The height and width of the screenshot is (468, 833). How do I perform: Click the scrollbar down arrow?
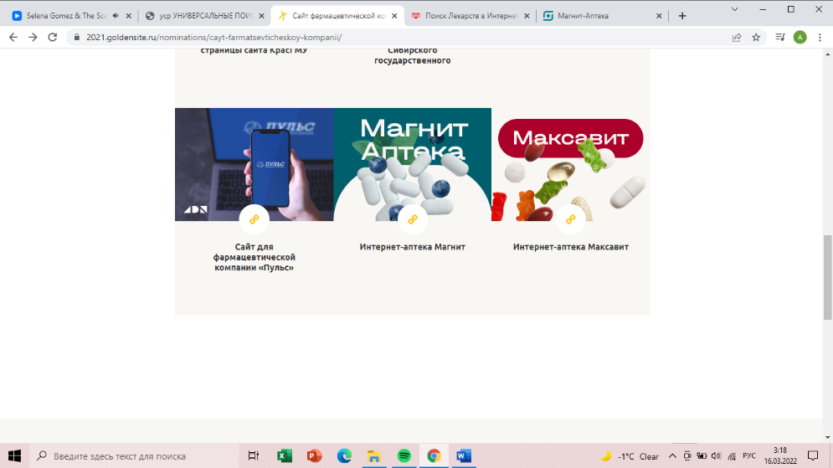[828, 437]
